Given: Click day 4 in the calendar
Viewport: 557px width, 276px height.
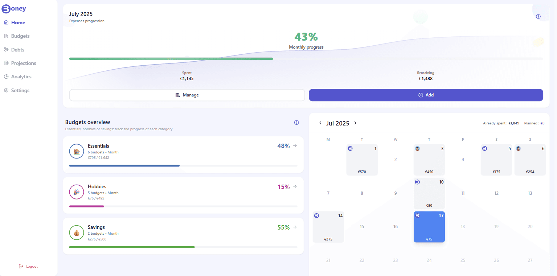Looking at the screenshot, I should (x=463, y=160).
